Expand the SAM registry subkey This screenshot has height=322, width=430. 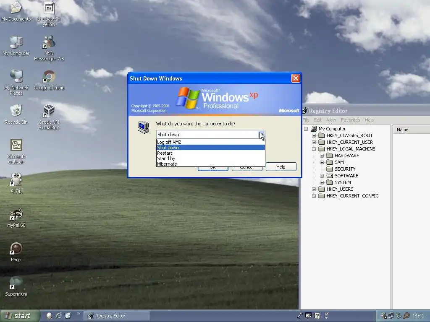pyautogui.click(x=322, y=162)
